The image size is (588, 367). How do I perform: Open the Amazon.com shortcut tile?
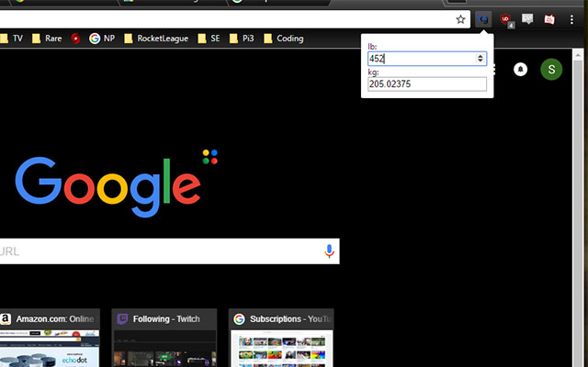[50, 338]
